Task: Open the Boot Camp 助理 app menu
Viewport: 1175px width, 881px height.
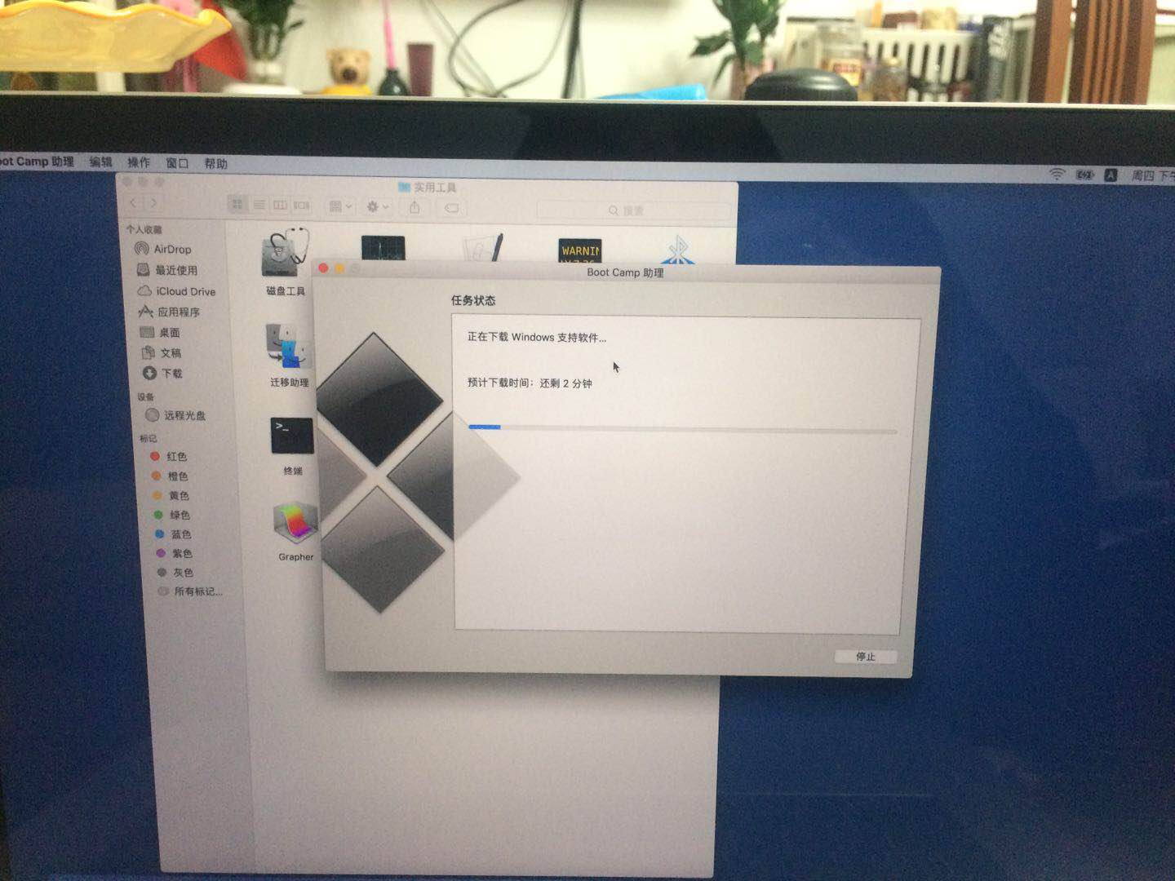Action: (x=37, y=161)
